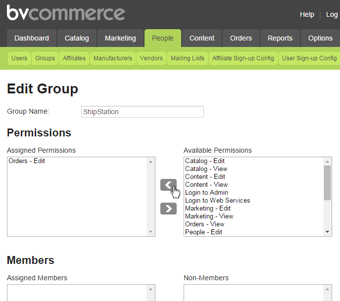340x301 pixels.
Task: Click the Assigned Members scroll up arrow
Action: (x=151, y=289)
